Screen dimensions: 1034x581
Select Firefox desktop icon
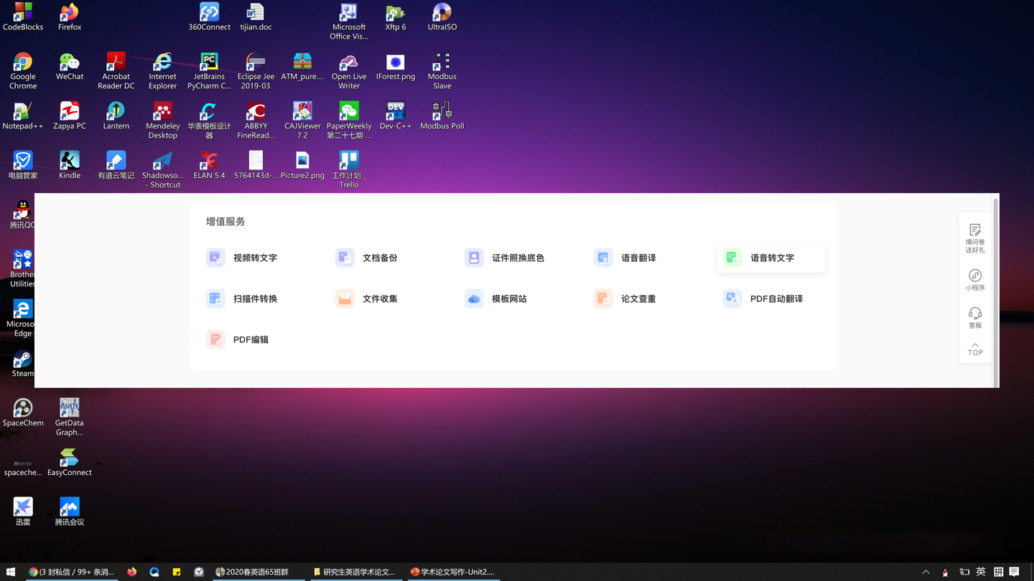(x=70, y=17)
